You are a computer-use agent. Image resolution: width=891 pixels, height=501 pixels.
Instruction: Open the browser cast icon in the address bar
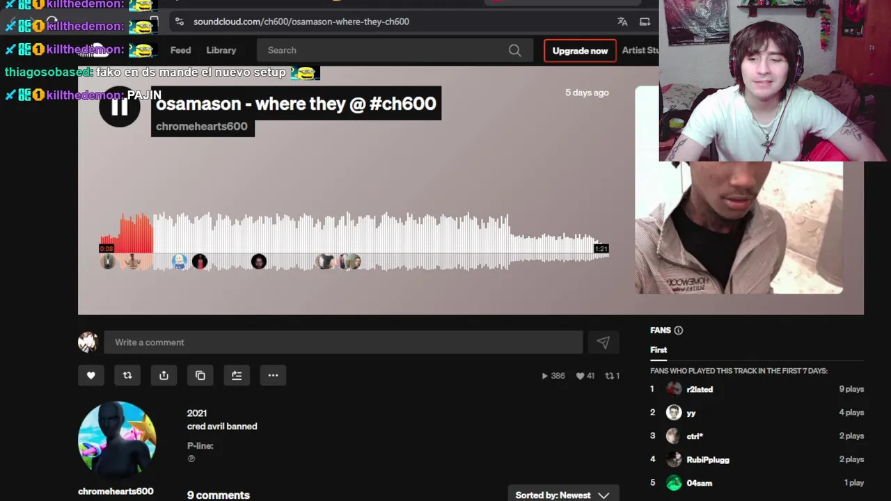click(645, 22)
